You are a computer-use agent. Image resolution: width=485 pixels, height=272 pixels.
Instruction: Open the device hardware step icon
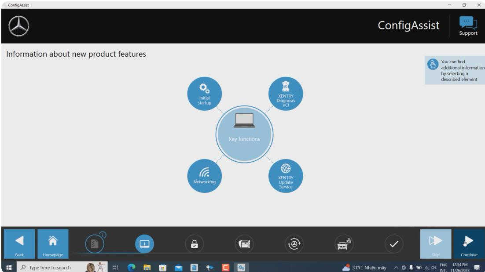coord(244,244)
